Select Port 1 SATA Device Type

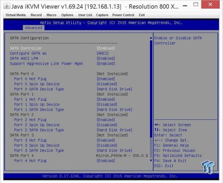[39, 110]
